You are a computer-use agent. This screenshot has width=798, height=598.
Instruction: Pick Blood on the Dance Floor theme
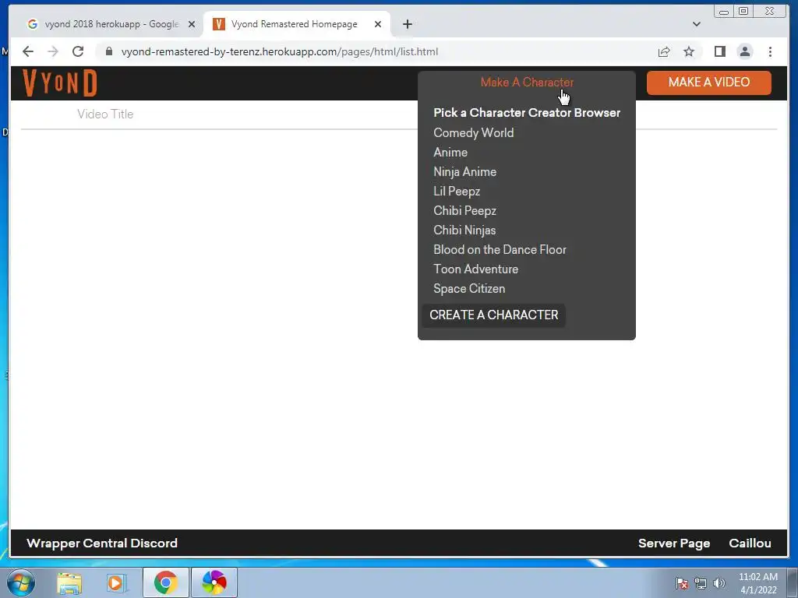click(500, 250)
